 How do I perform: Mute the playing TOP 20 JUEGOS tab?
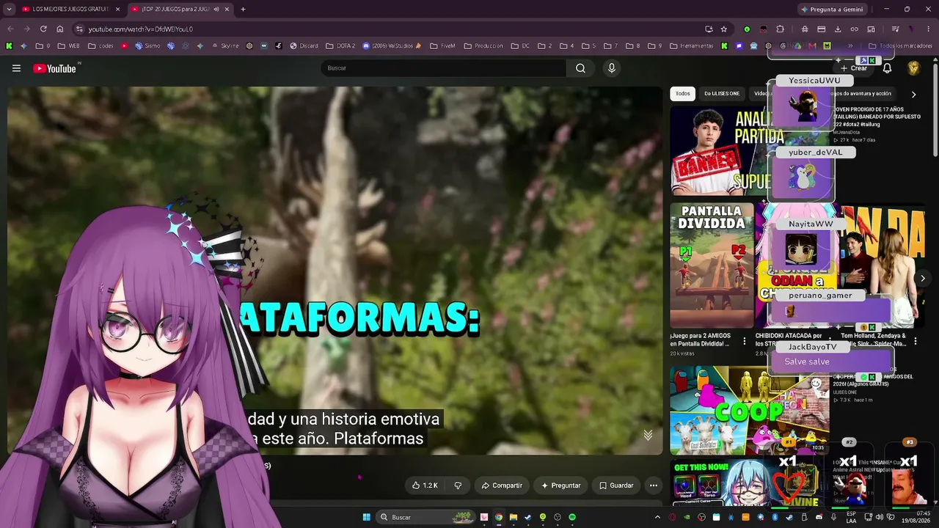click(216, 10)
